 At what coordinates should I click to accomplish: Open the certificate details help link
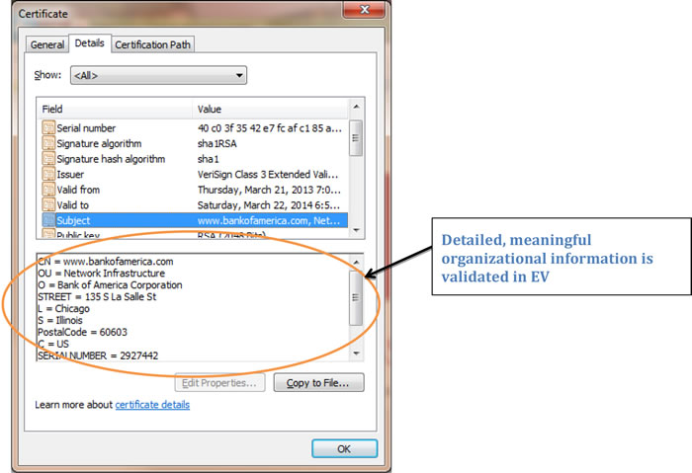point(152,405)
